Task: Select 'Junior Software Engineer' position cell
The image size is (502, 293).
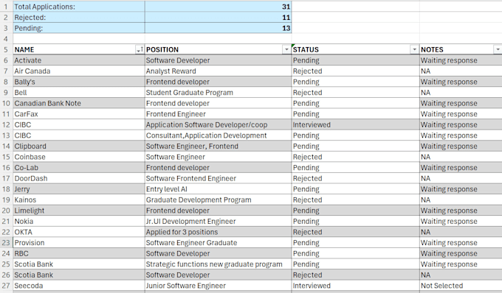Action: click(218, 286)
